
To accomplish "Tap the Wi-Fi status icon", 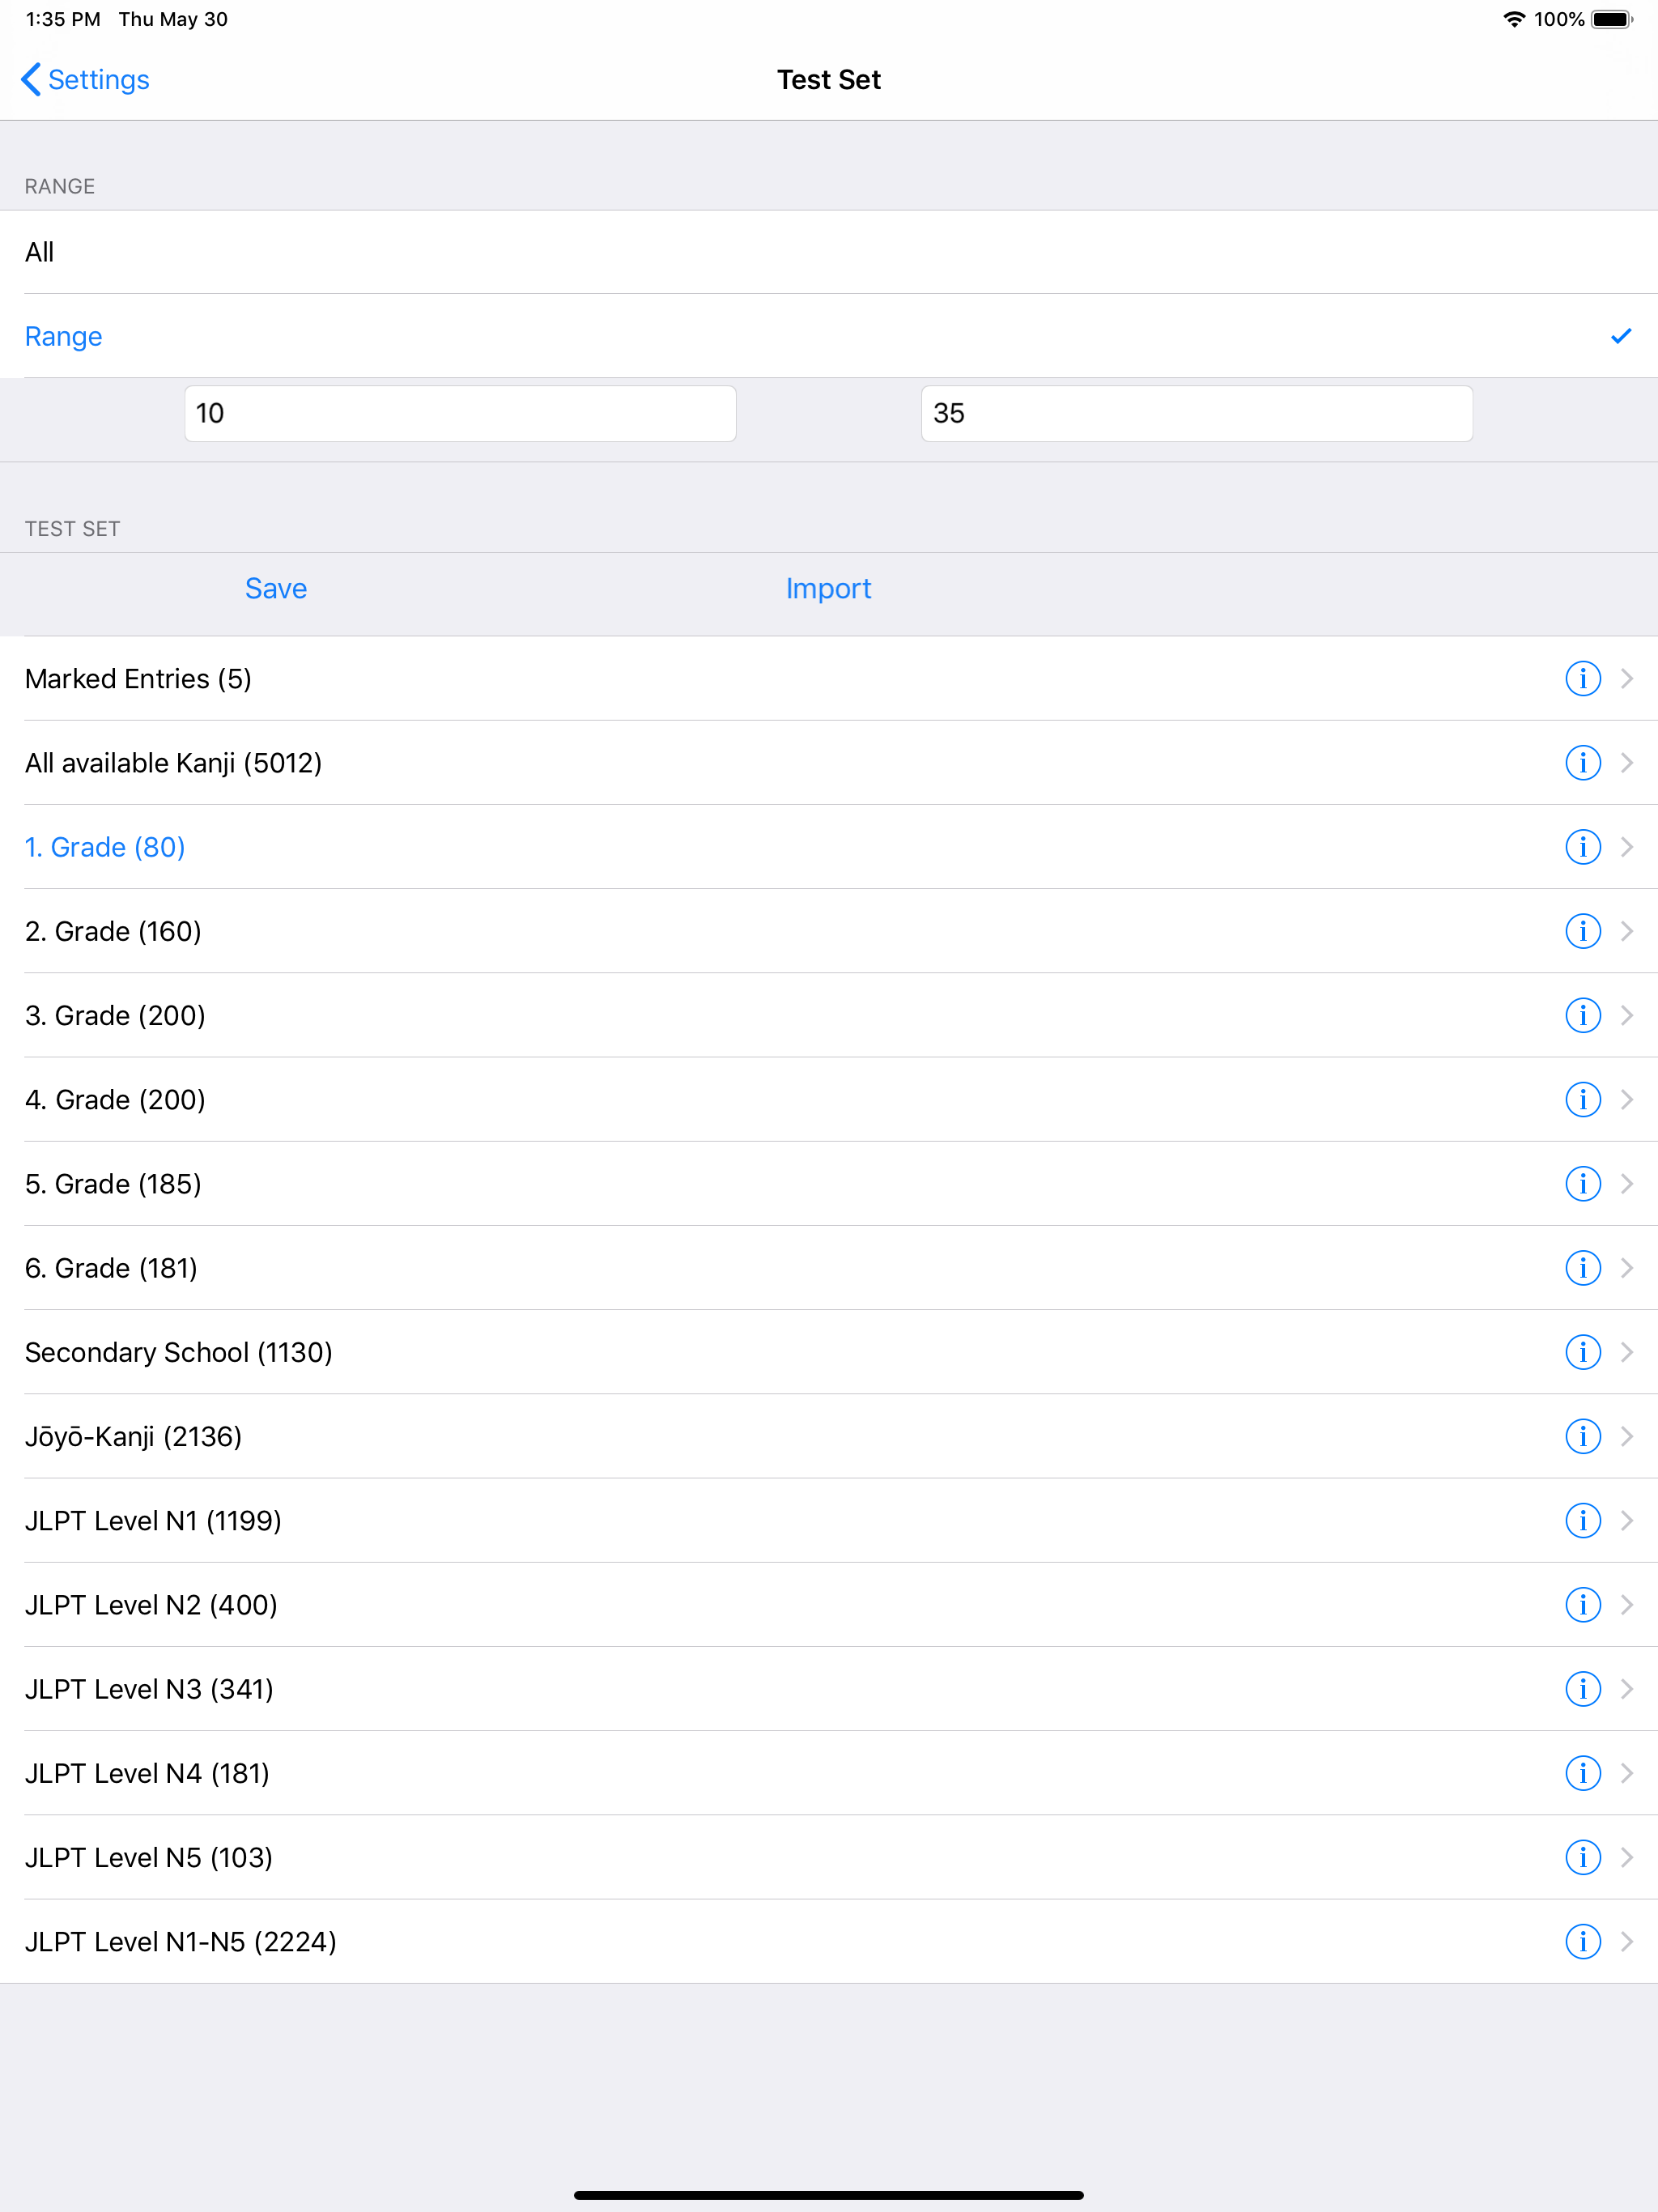I will 1514,19.
